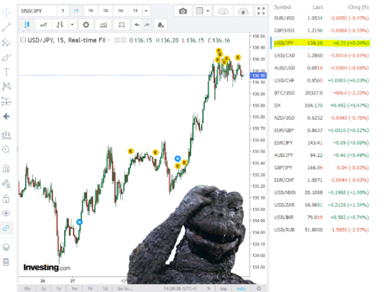
Task: Expand the chart style dropdown arrow
Action: pos(72,25)
